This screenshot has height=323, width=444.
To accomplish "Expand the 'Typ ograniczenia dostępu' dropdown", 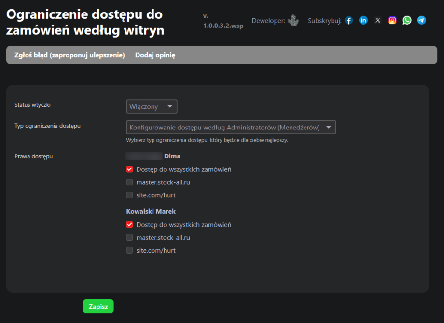I will point(231,127).
